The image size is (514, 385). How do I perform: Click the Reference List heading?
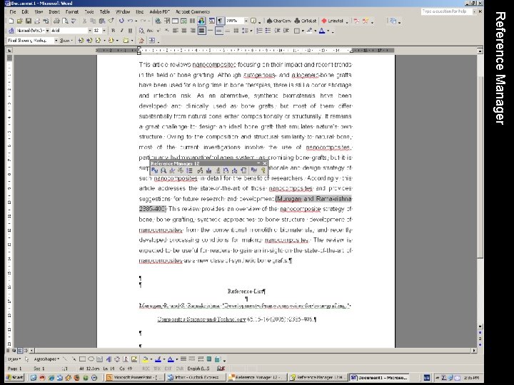pos(246,291)
